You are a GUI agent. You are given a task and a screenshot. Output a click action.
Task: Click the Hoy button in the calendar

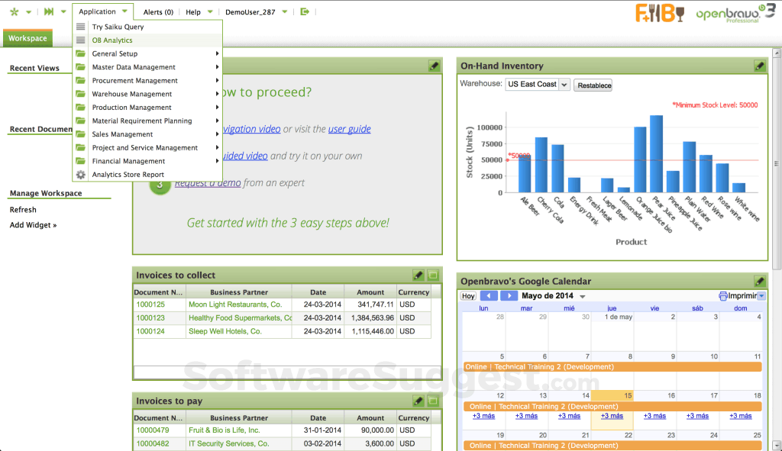pos(467,296)
